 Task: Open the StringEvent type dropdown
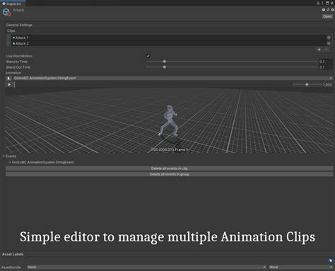pyautogui.click(x=173, y=78)
